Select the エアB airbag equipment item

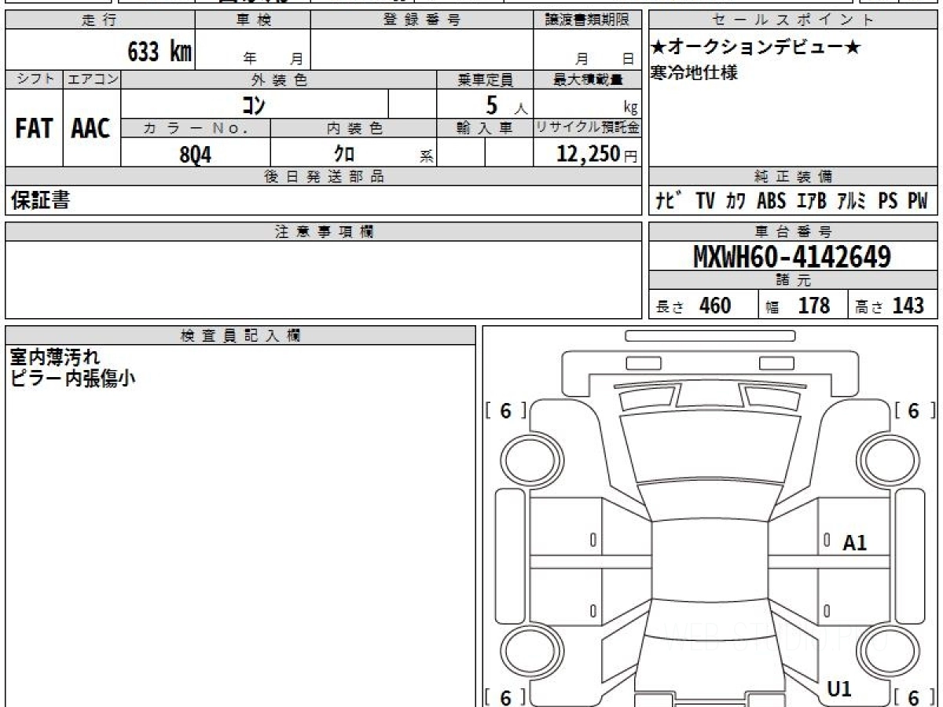click(x=811, y=201)
